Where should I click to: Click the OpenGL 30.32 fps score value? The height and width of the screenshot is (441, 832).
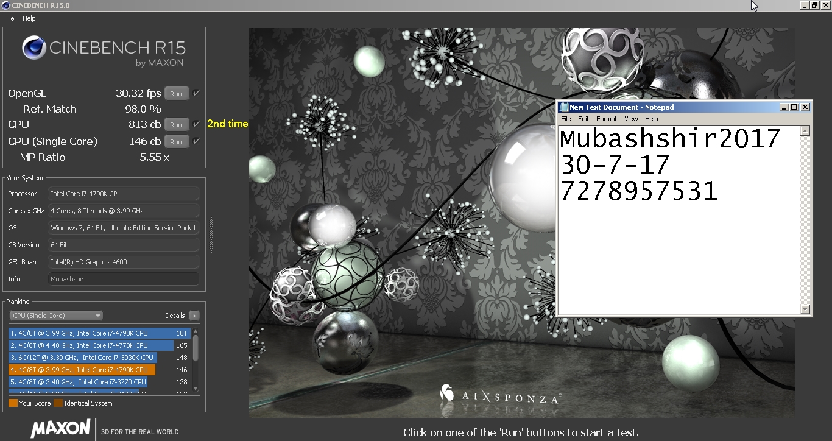[x=138, y=93]
